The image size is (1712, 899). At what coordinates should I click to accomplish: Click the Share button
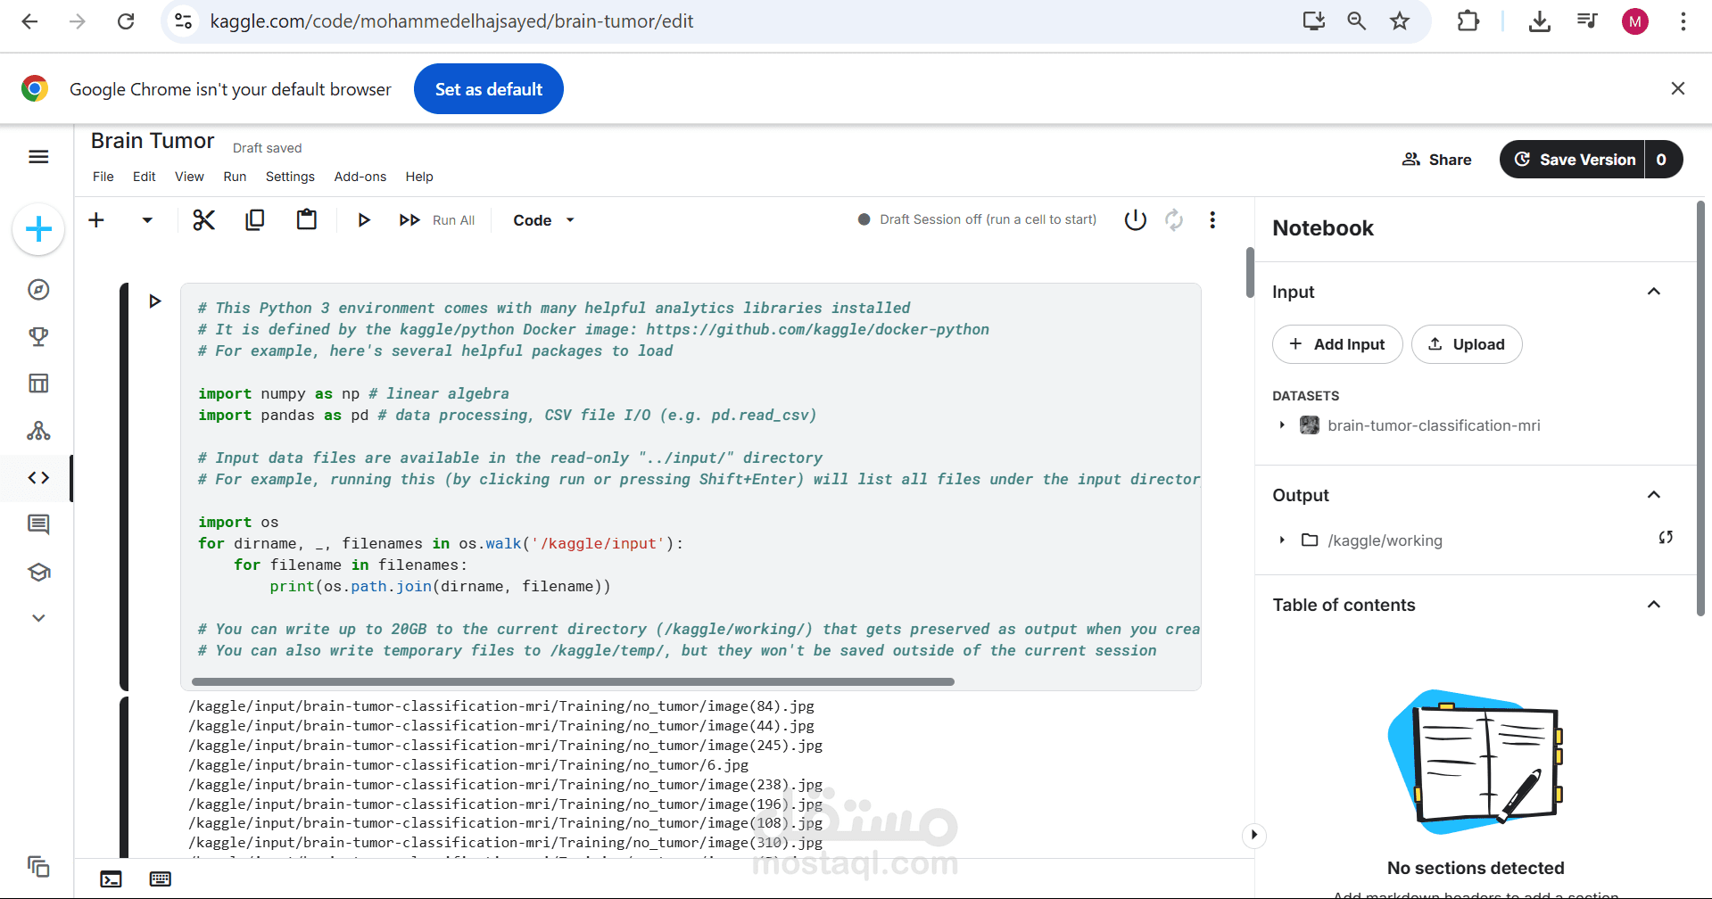(1436, 160)
